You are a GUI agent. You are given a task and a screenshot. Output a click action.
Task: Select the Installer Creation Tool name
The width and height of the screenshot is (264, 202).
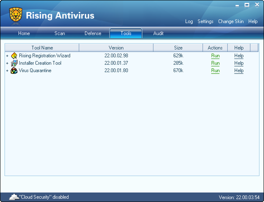[x=40, y=63]
